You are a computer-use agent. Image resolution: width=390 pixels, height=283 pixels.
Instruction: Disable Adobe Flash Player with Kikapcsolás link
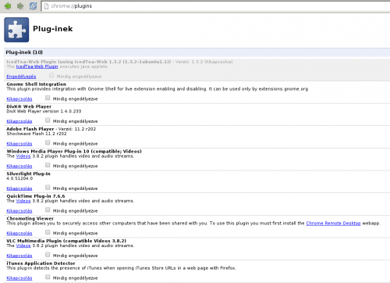(19, 144)
